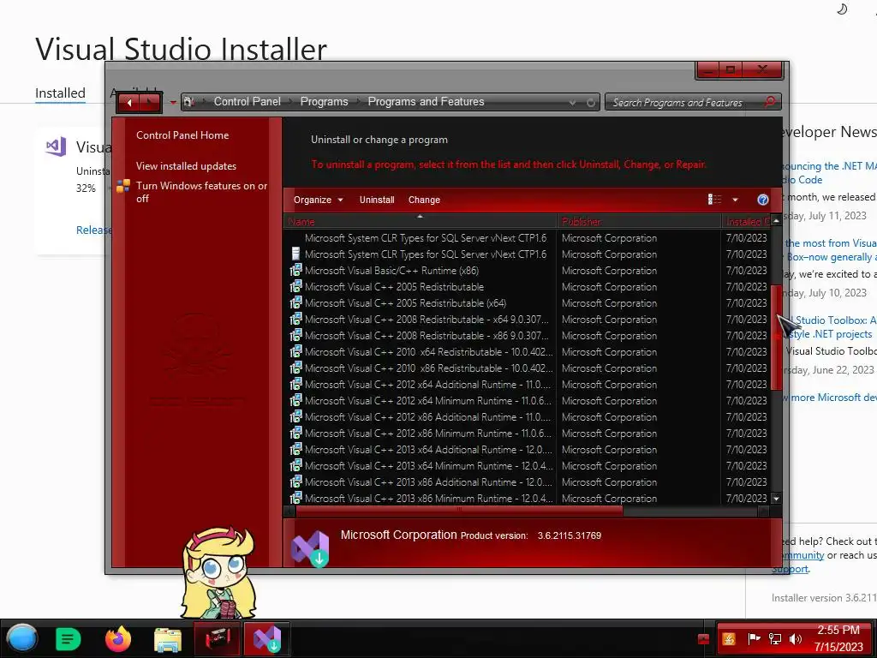Screen dimensions: 877x658
Task: Select Visual C++ 2008 Redistributable x86 row
Action: pos(528,335)
